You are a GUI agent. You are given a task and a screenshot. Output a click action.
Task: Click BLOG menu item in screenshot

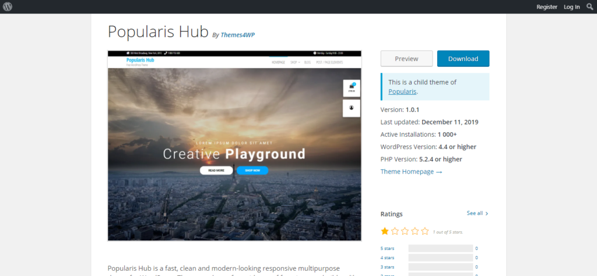pos(308,62)
